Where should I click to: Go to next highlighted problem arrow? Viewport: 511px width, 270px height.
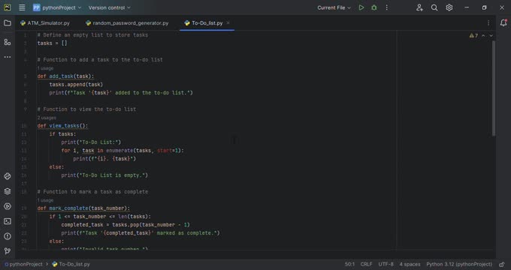491,36
